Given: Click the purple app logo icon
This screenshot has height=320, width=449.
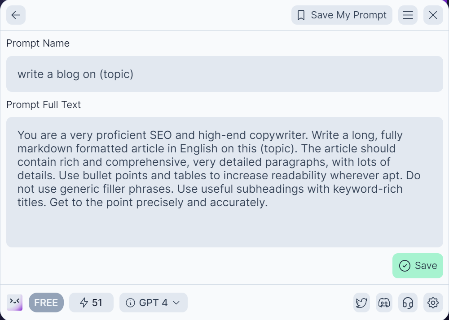Looking at the screenshot, I should click(x=14, y=303).
